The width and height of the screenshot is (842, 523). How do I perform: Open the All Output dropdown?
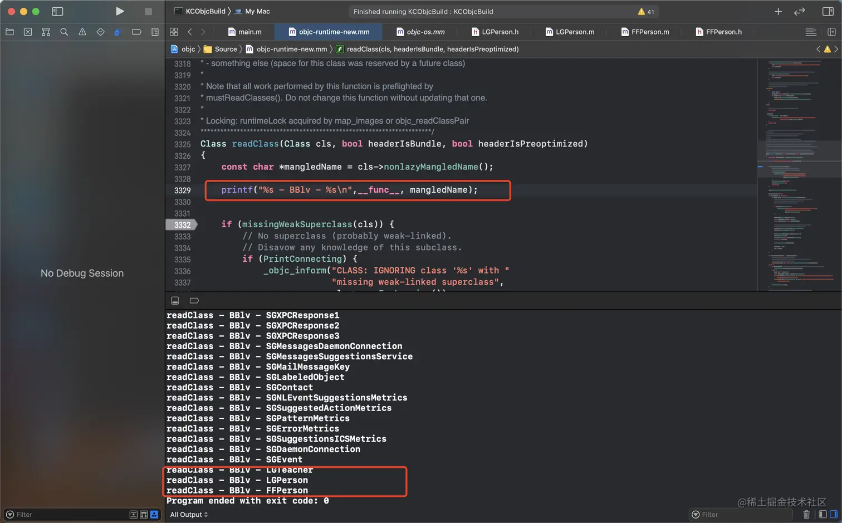coord(189,514)
